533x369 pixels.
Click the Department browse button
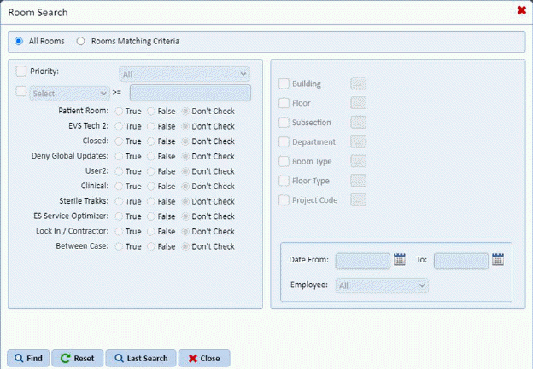point(359,142)
